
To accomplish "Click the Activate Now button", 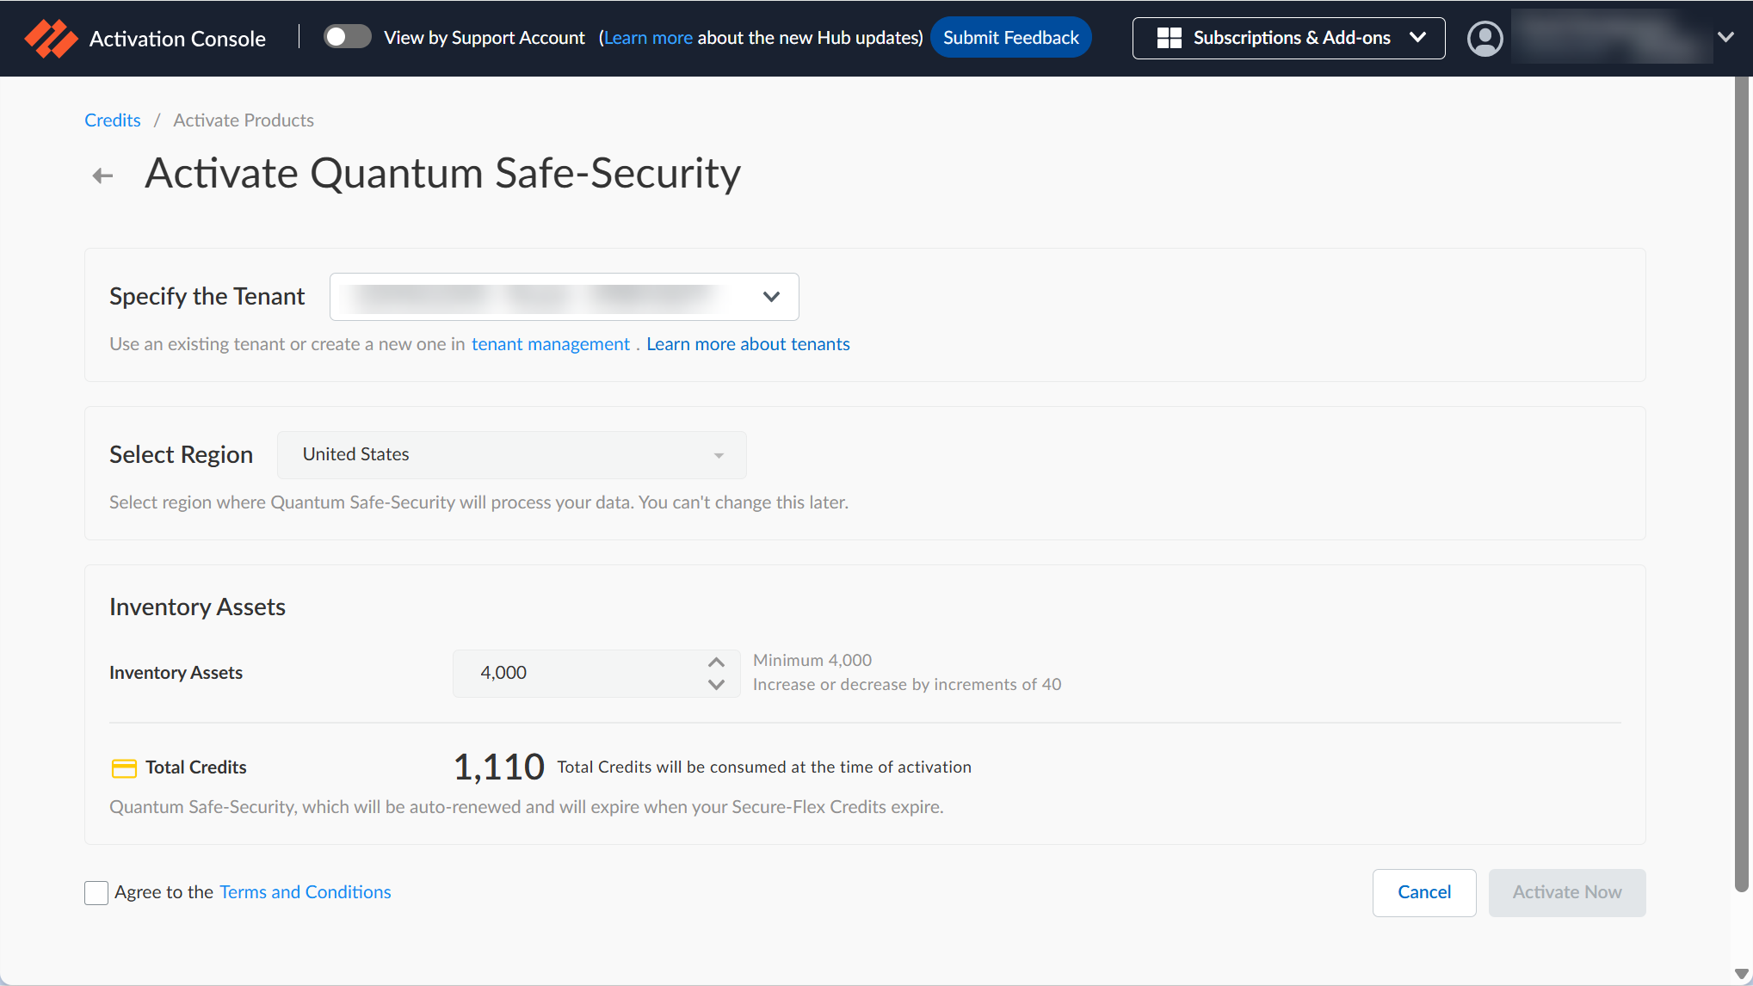I will click(x=1567, y=892).
